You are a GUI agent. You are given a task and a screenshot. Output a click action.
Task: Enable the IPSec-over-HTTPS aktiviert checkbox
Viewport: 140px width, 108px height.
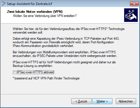[x=14, y=72]
